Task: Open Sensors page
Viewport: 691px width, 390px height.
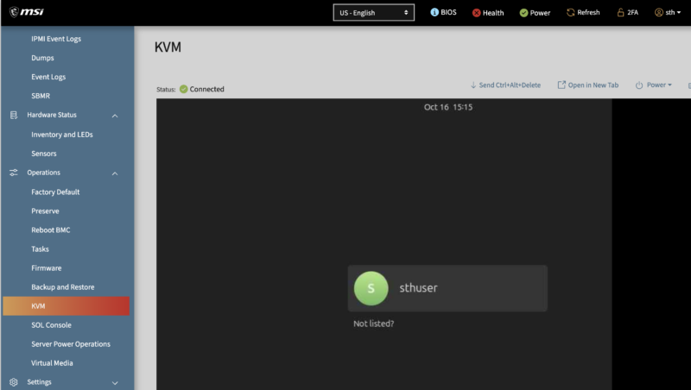Action: pos(44,154)
